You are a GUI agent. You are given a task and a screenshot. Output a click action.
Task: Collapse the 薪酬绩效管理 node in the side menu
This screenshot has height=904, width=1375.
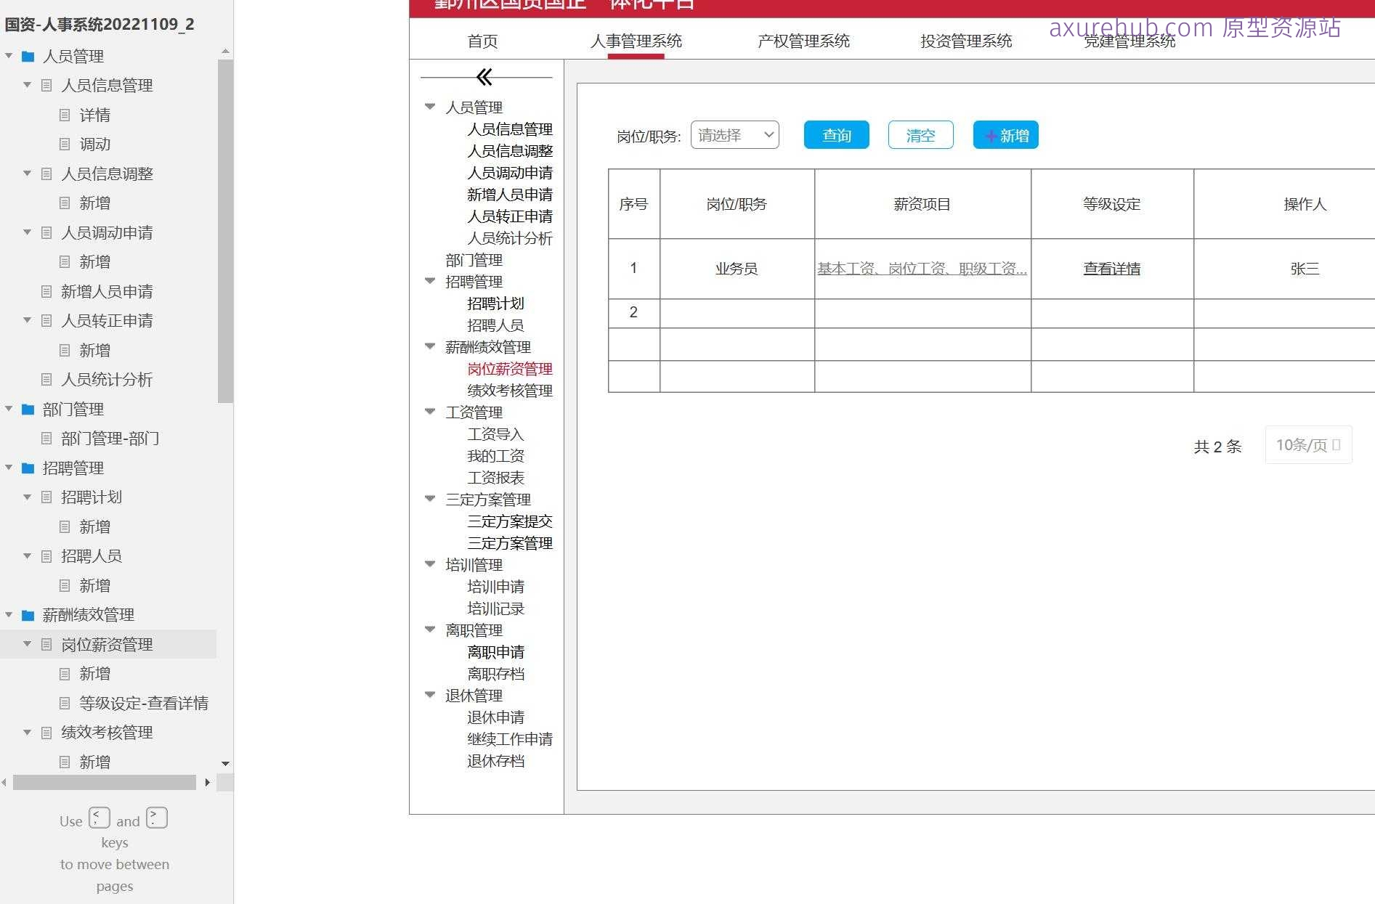pos(429,346)
